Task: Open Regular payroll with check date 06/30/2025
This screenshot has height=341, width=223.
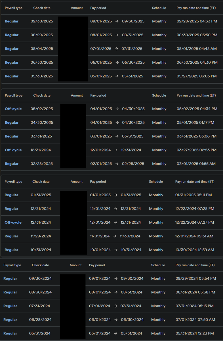Action: [x=12, y=62]
